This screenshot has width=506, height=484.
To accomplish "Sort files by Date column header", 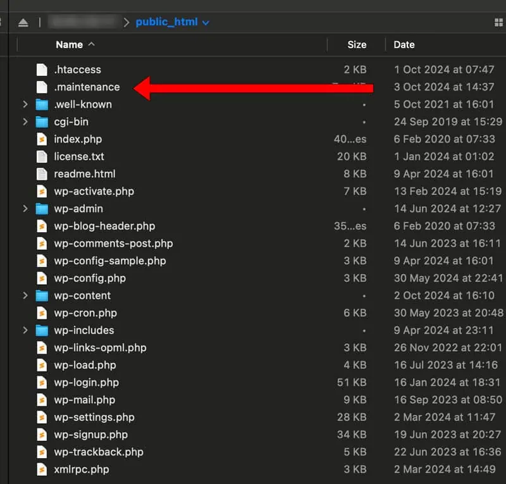I will click(404, 44).
